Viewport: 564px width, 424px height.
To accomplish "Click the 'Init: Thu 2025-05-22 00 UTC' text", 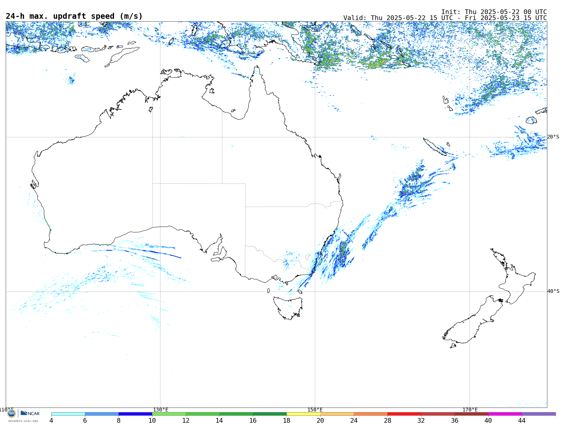I will pos(494,12).
